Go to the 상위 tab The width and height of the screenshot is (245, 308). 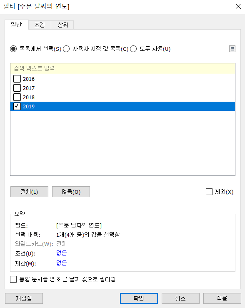62,25
